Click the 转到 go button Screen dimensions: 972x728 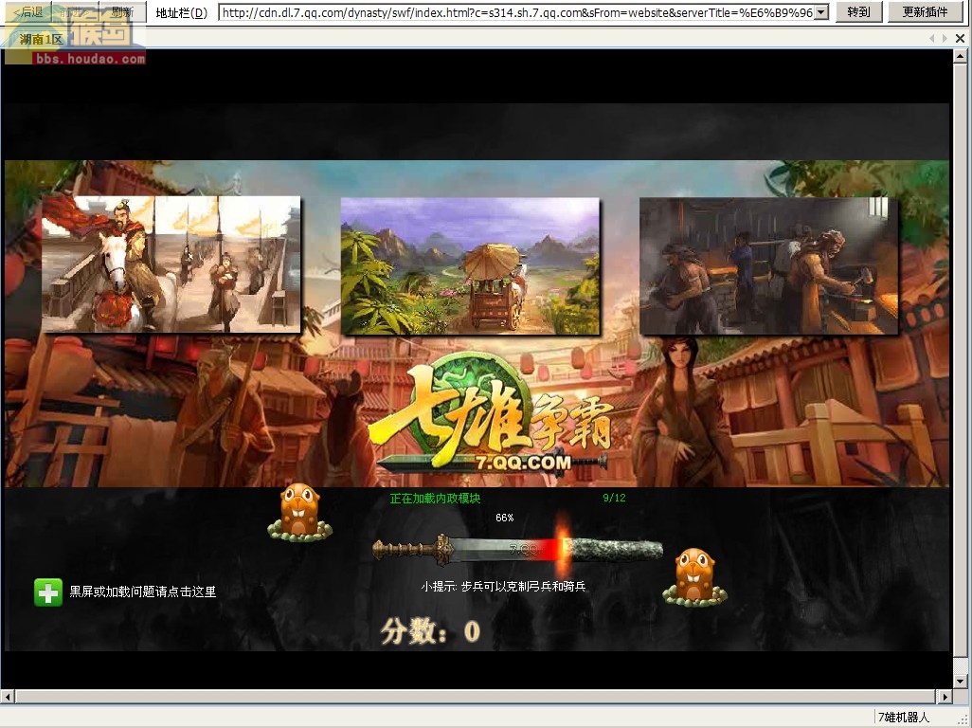[x=858, y=11]
